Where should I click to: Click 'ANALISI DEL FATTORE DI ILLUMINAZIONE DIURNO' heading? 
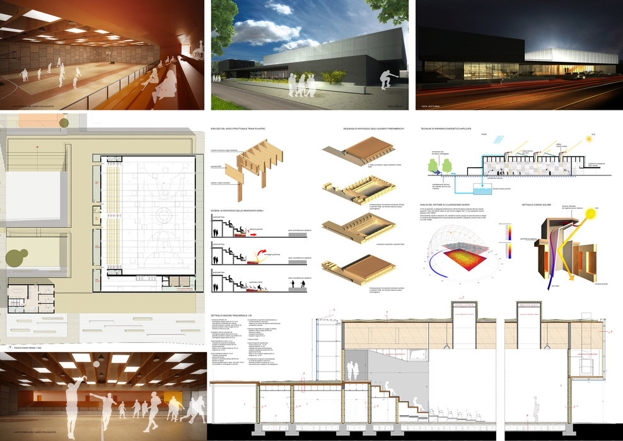coord(445,205)
